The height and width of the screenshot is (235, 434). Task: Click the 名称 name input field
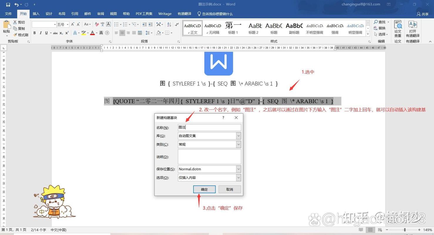coord(209,127)
